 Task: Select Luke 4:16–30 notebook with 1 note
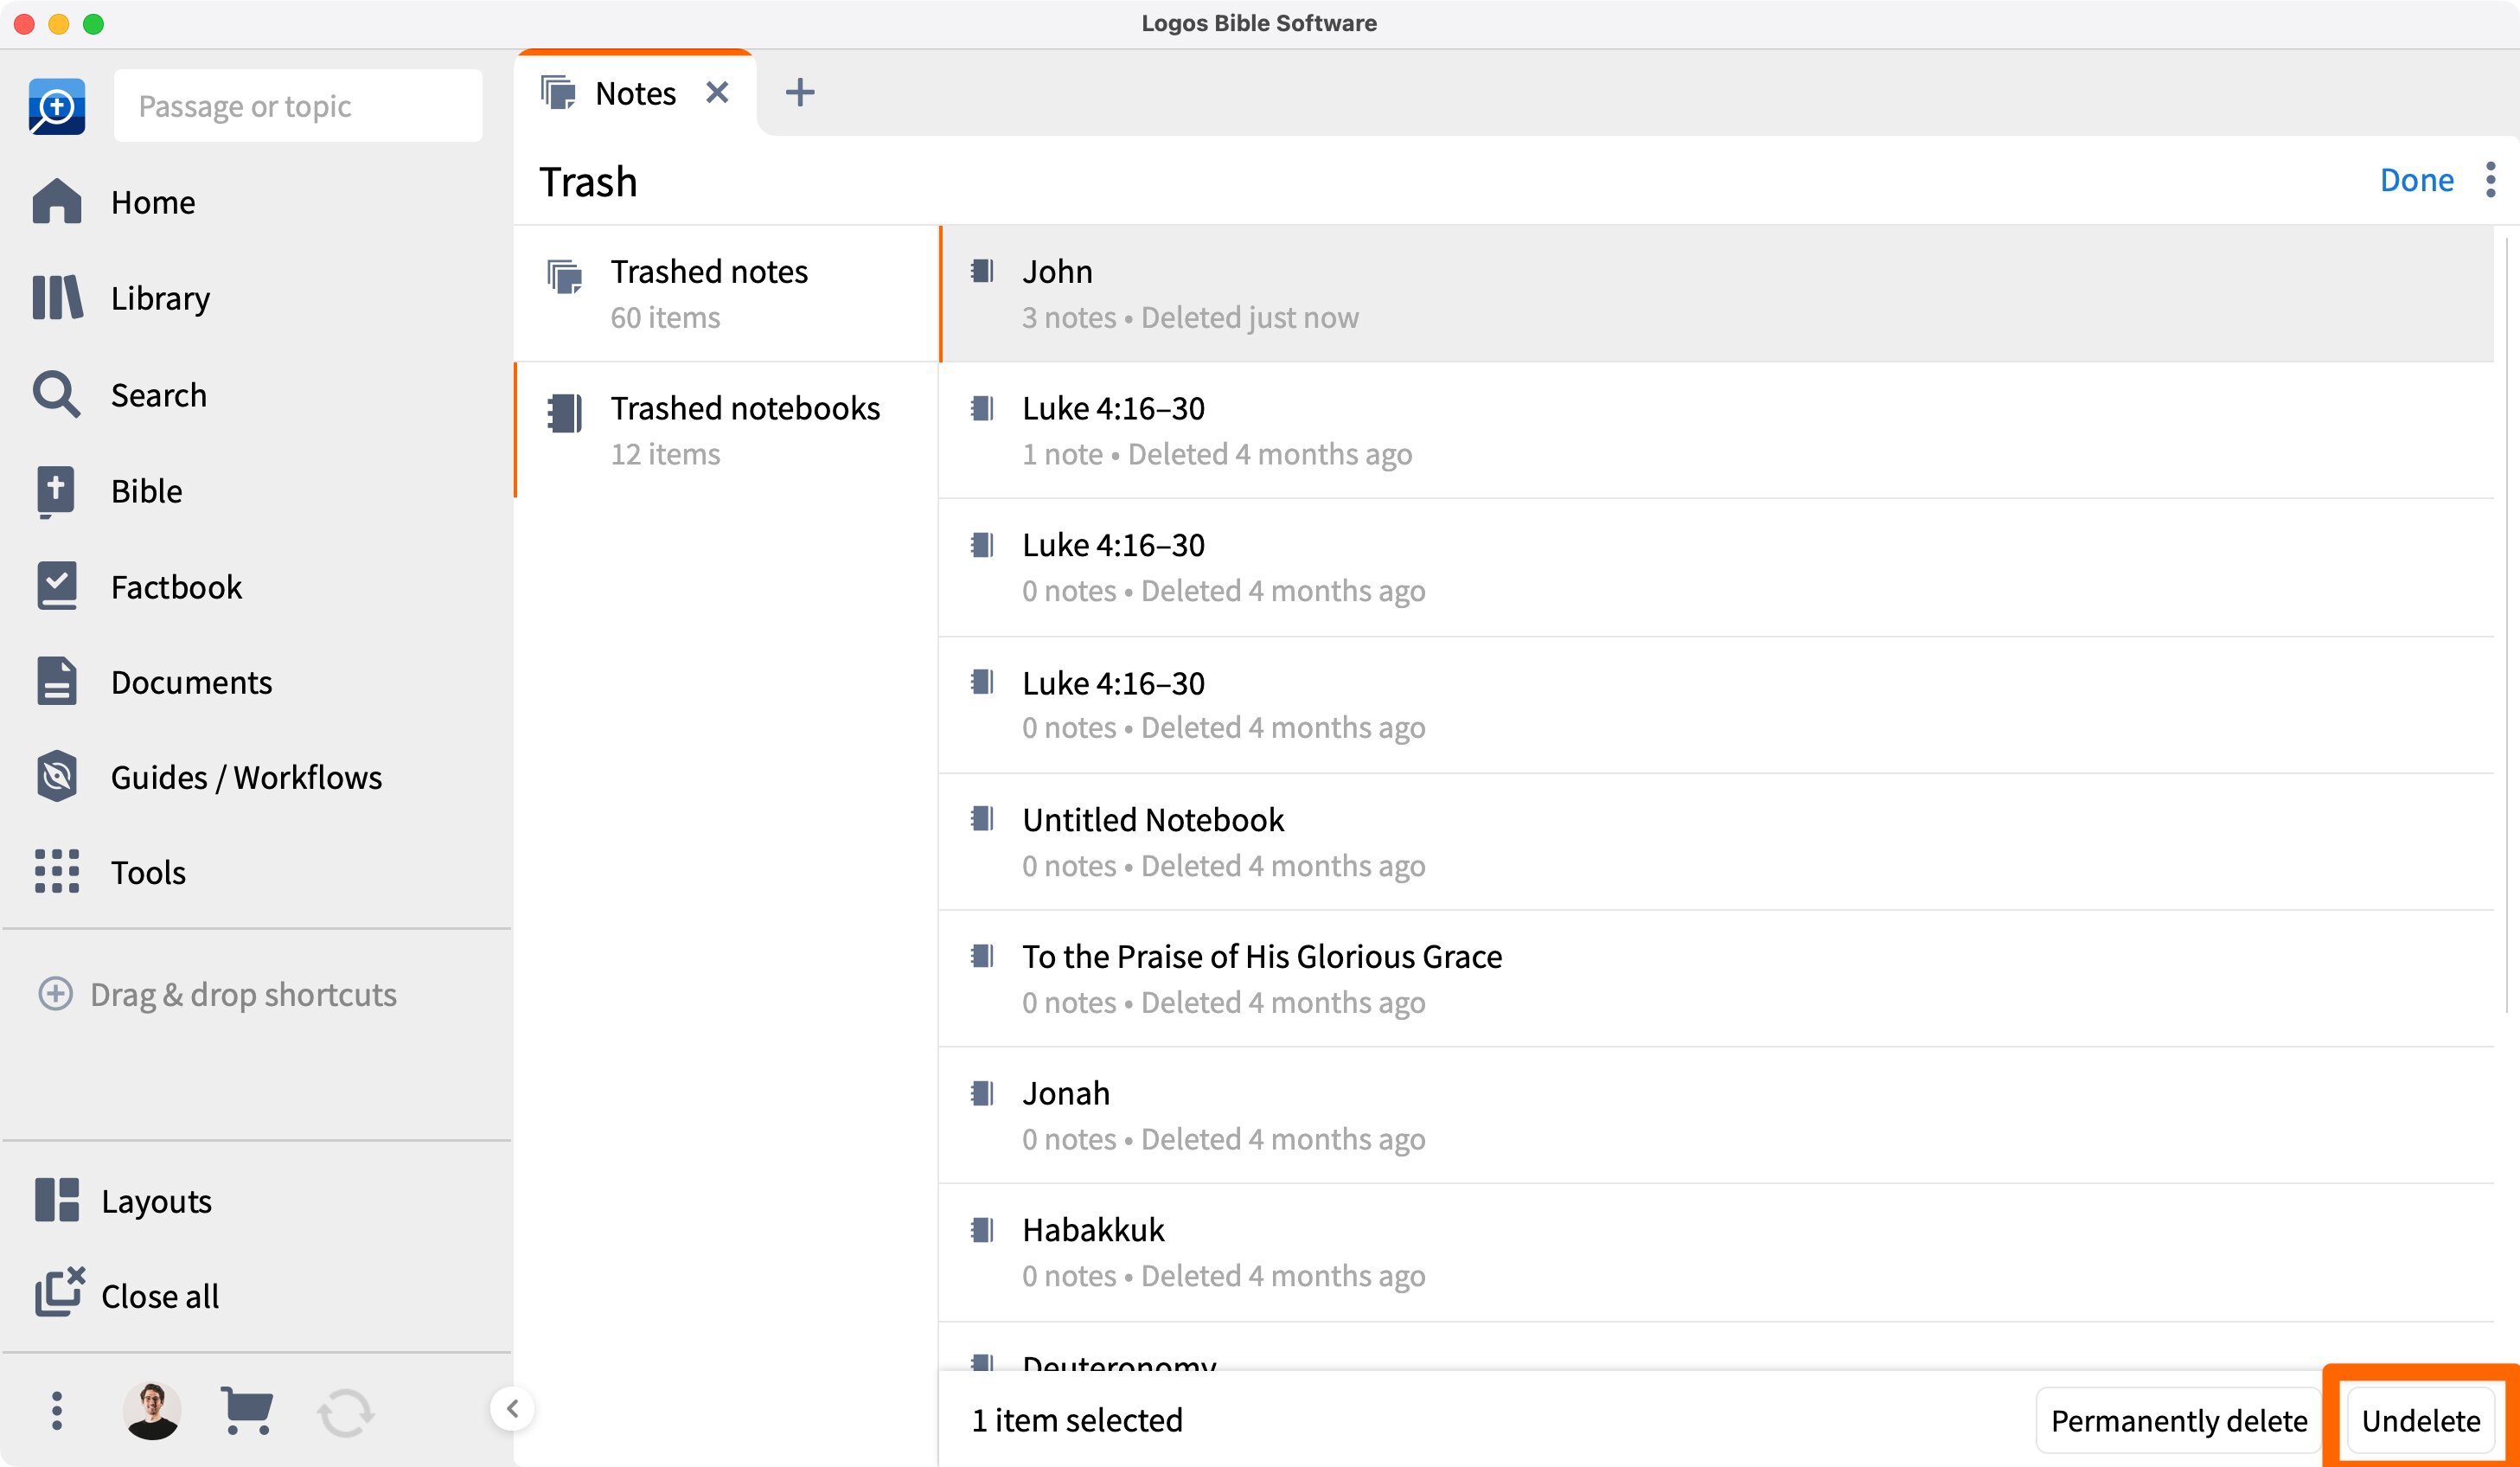[x=1716, y=430]
